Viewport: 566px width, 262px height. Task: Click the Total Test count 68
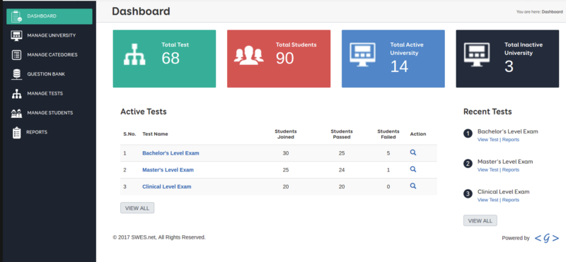tap(171, 59)
